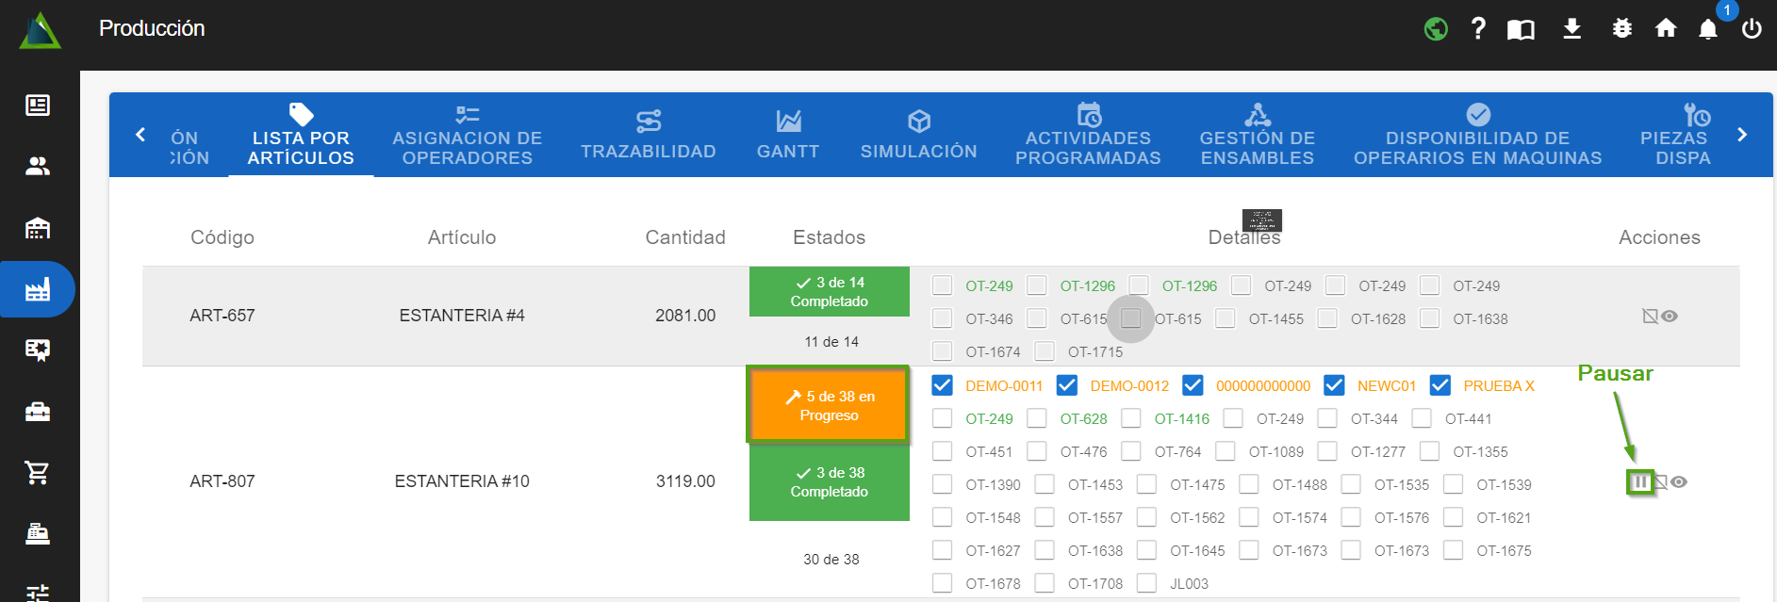This screenshot has height=602, width=1777.
Task: Open the globe language icon
Action: 1436,29
